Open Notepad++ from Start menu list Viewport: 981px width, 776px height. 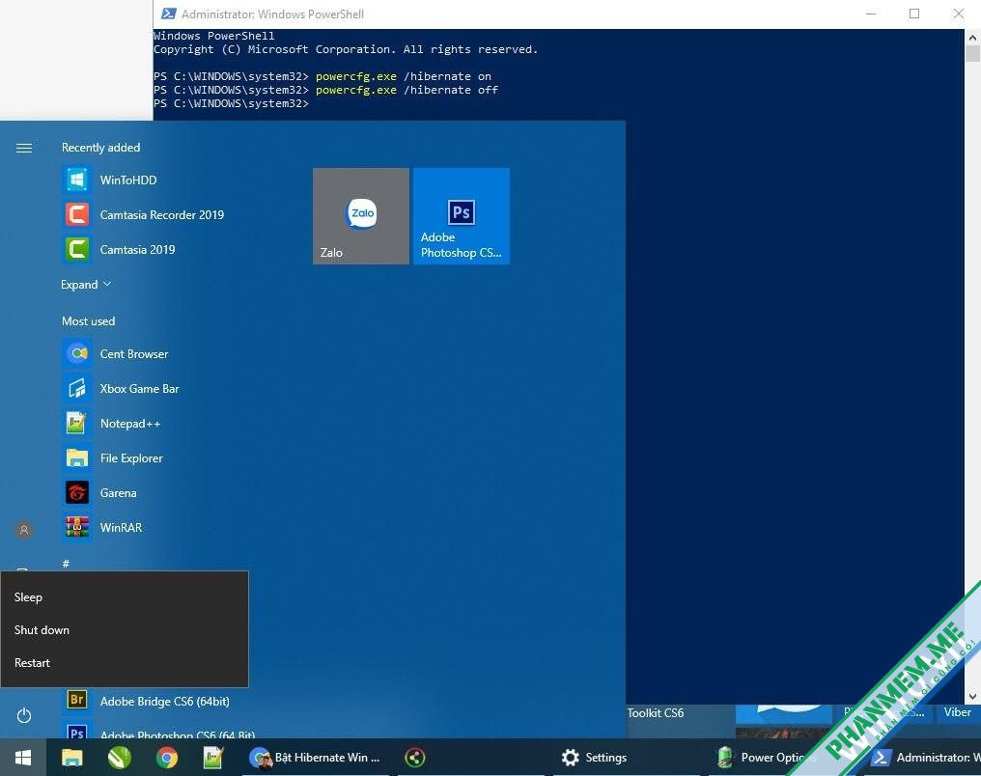[x=130, y=424]
